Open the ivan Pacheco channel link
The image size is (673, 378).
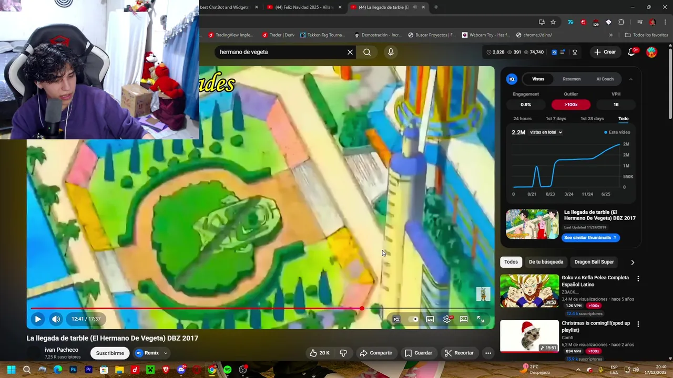coord(62,350)
